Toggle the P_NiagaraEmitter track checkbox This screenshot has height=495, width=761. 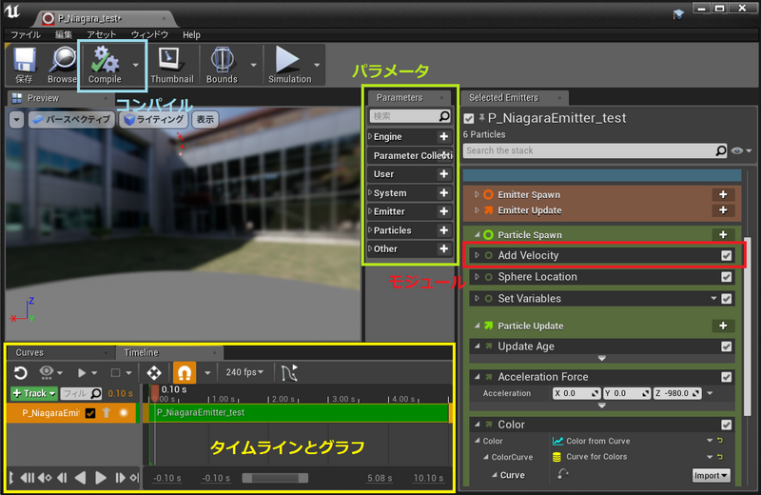[x=90, y=413]
